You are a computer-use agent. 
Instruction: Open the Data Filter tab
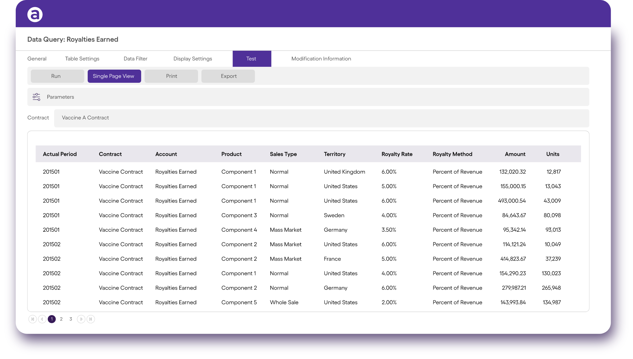135,59
